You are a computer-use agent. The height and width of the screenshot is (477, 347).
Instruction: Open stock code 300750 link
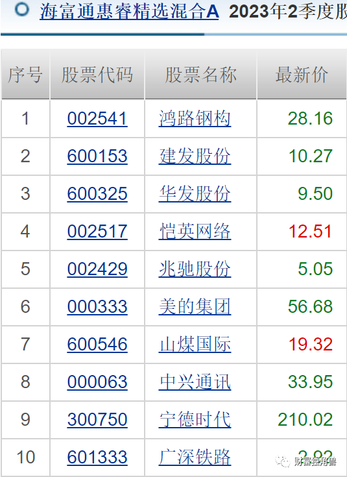(97, 419)
